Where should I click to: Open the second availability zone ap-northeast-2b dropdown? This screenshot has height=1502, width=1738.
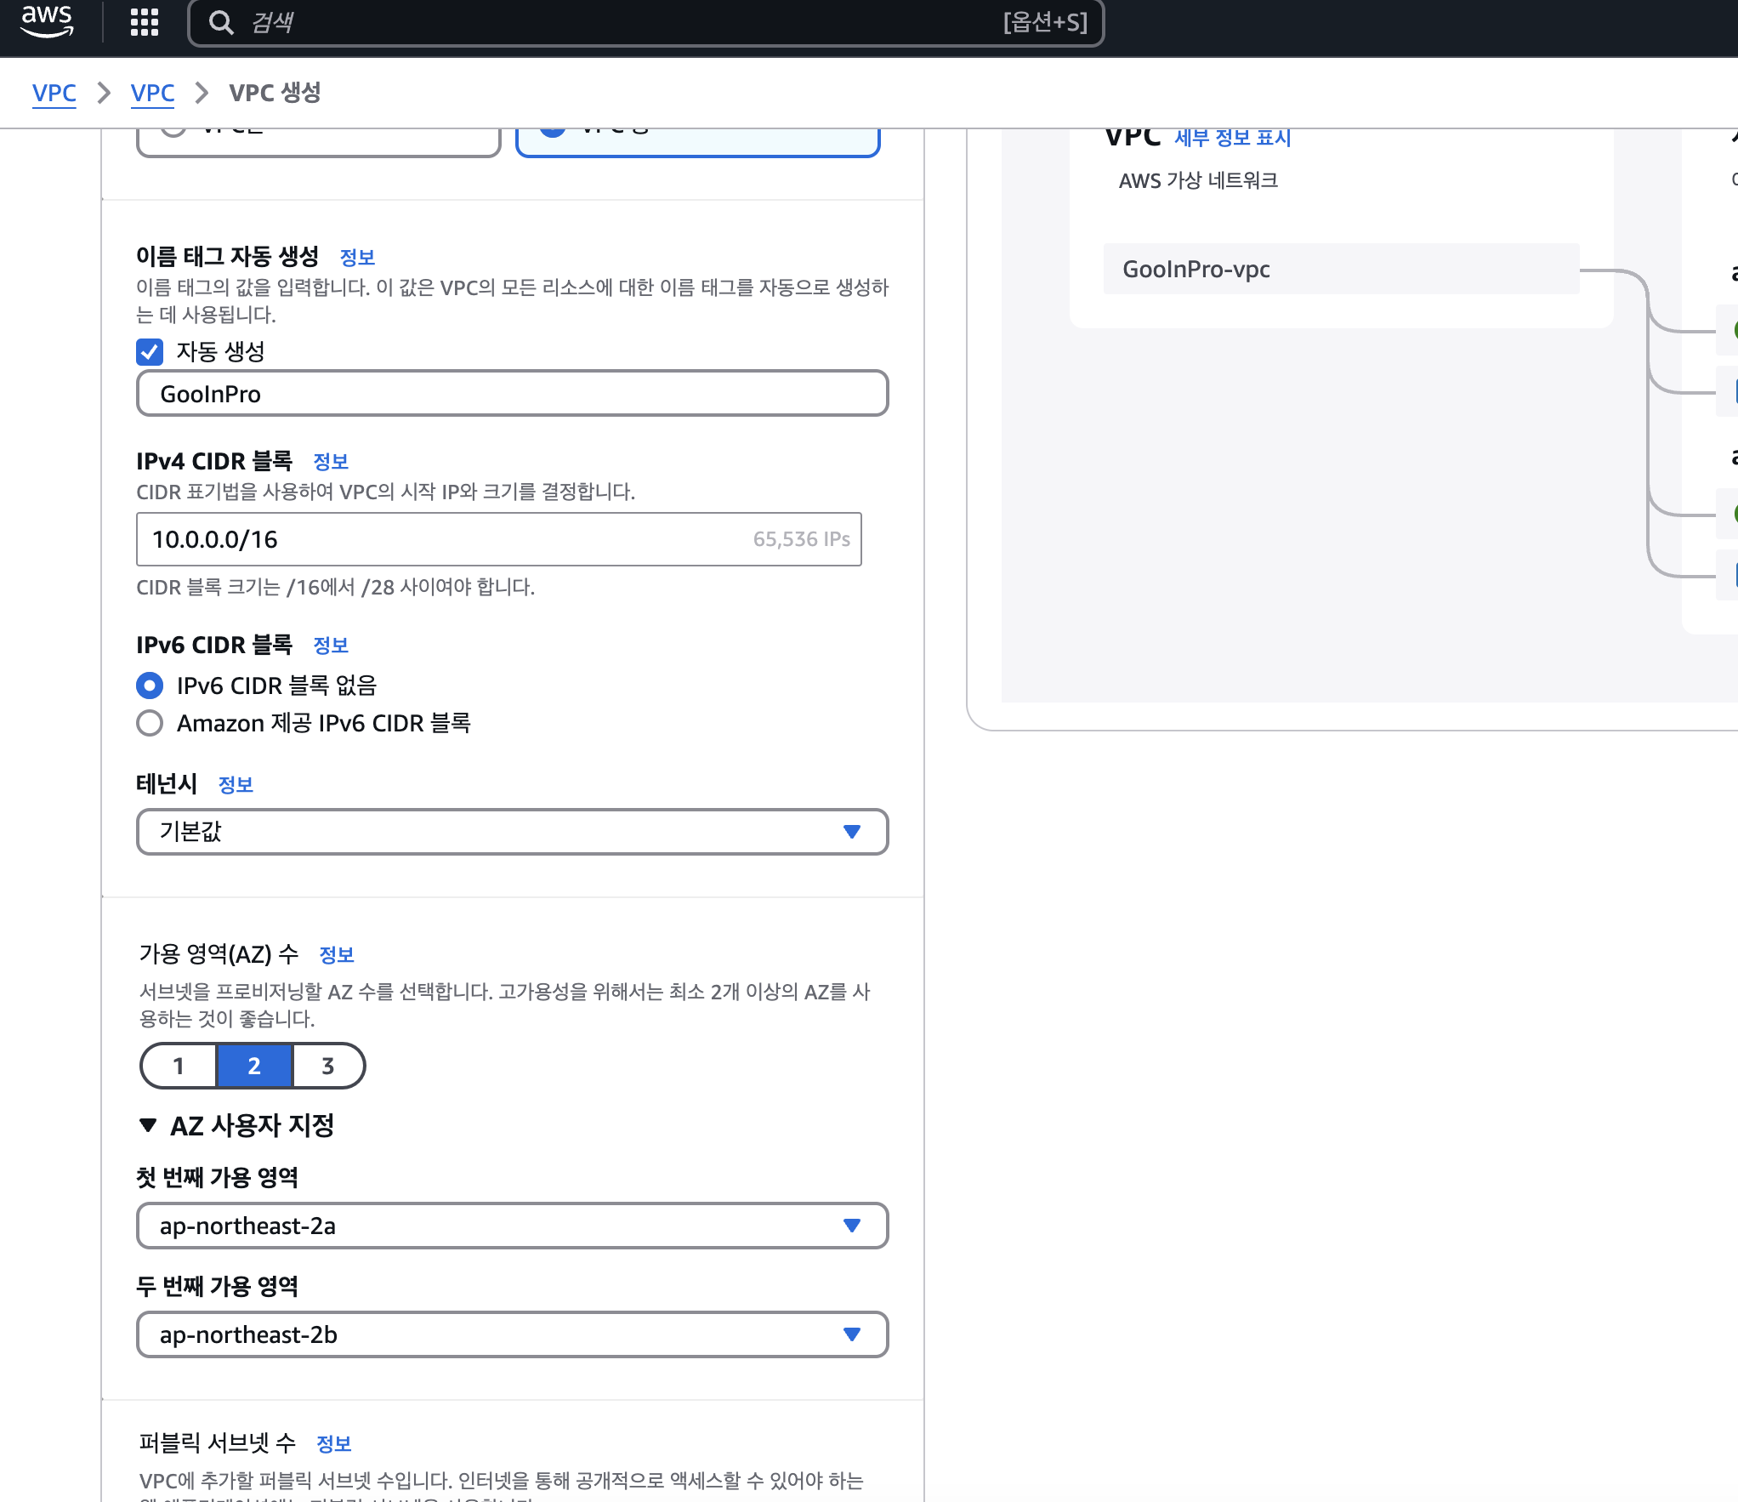click(512, 1334)
